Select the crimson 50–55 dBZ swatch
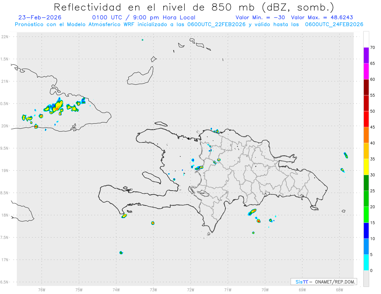The width and height of the screenshot is (381, 294). (366, 103)
